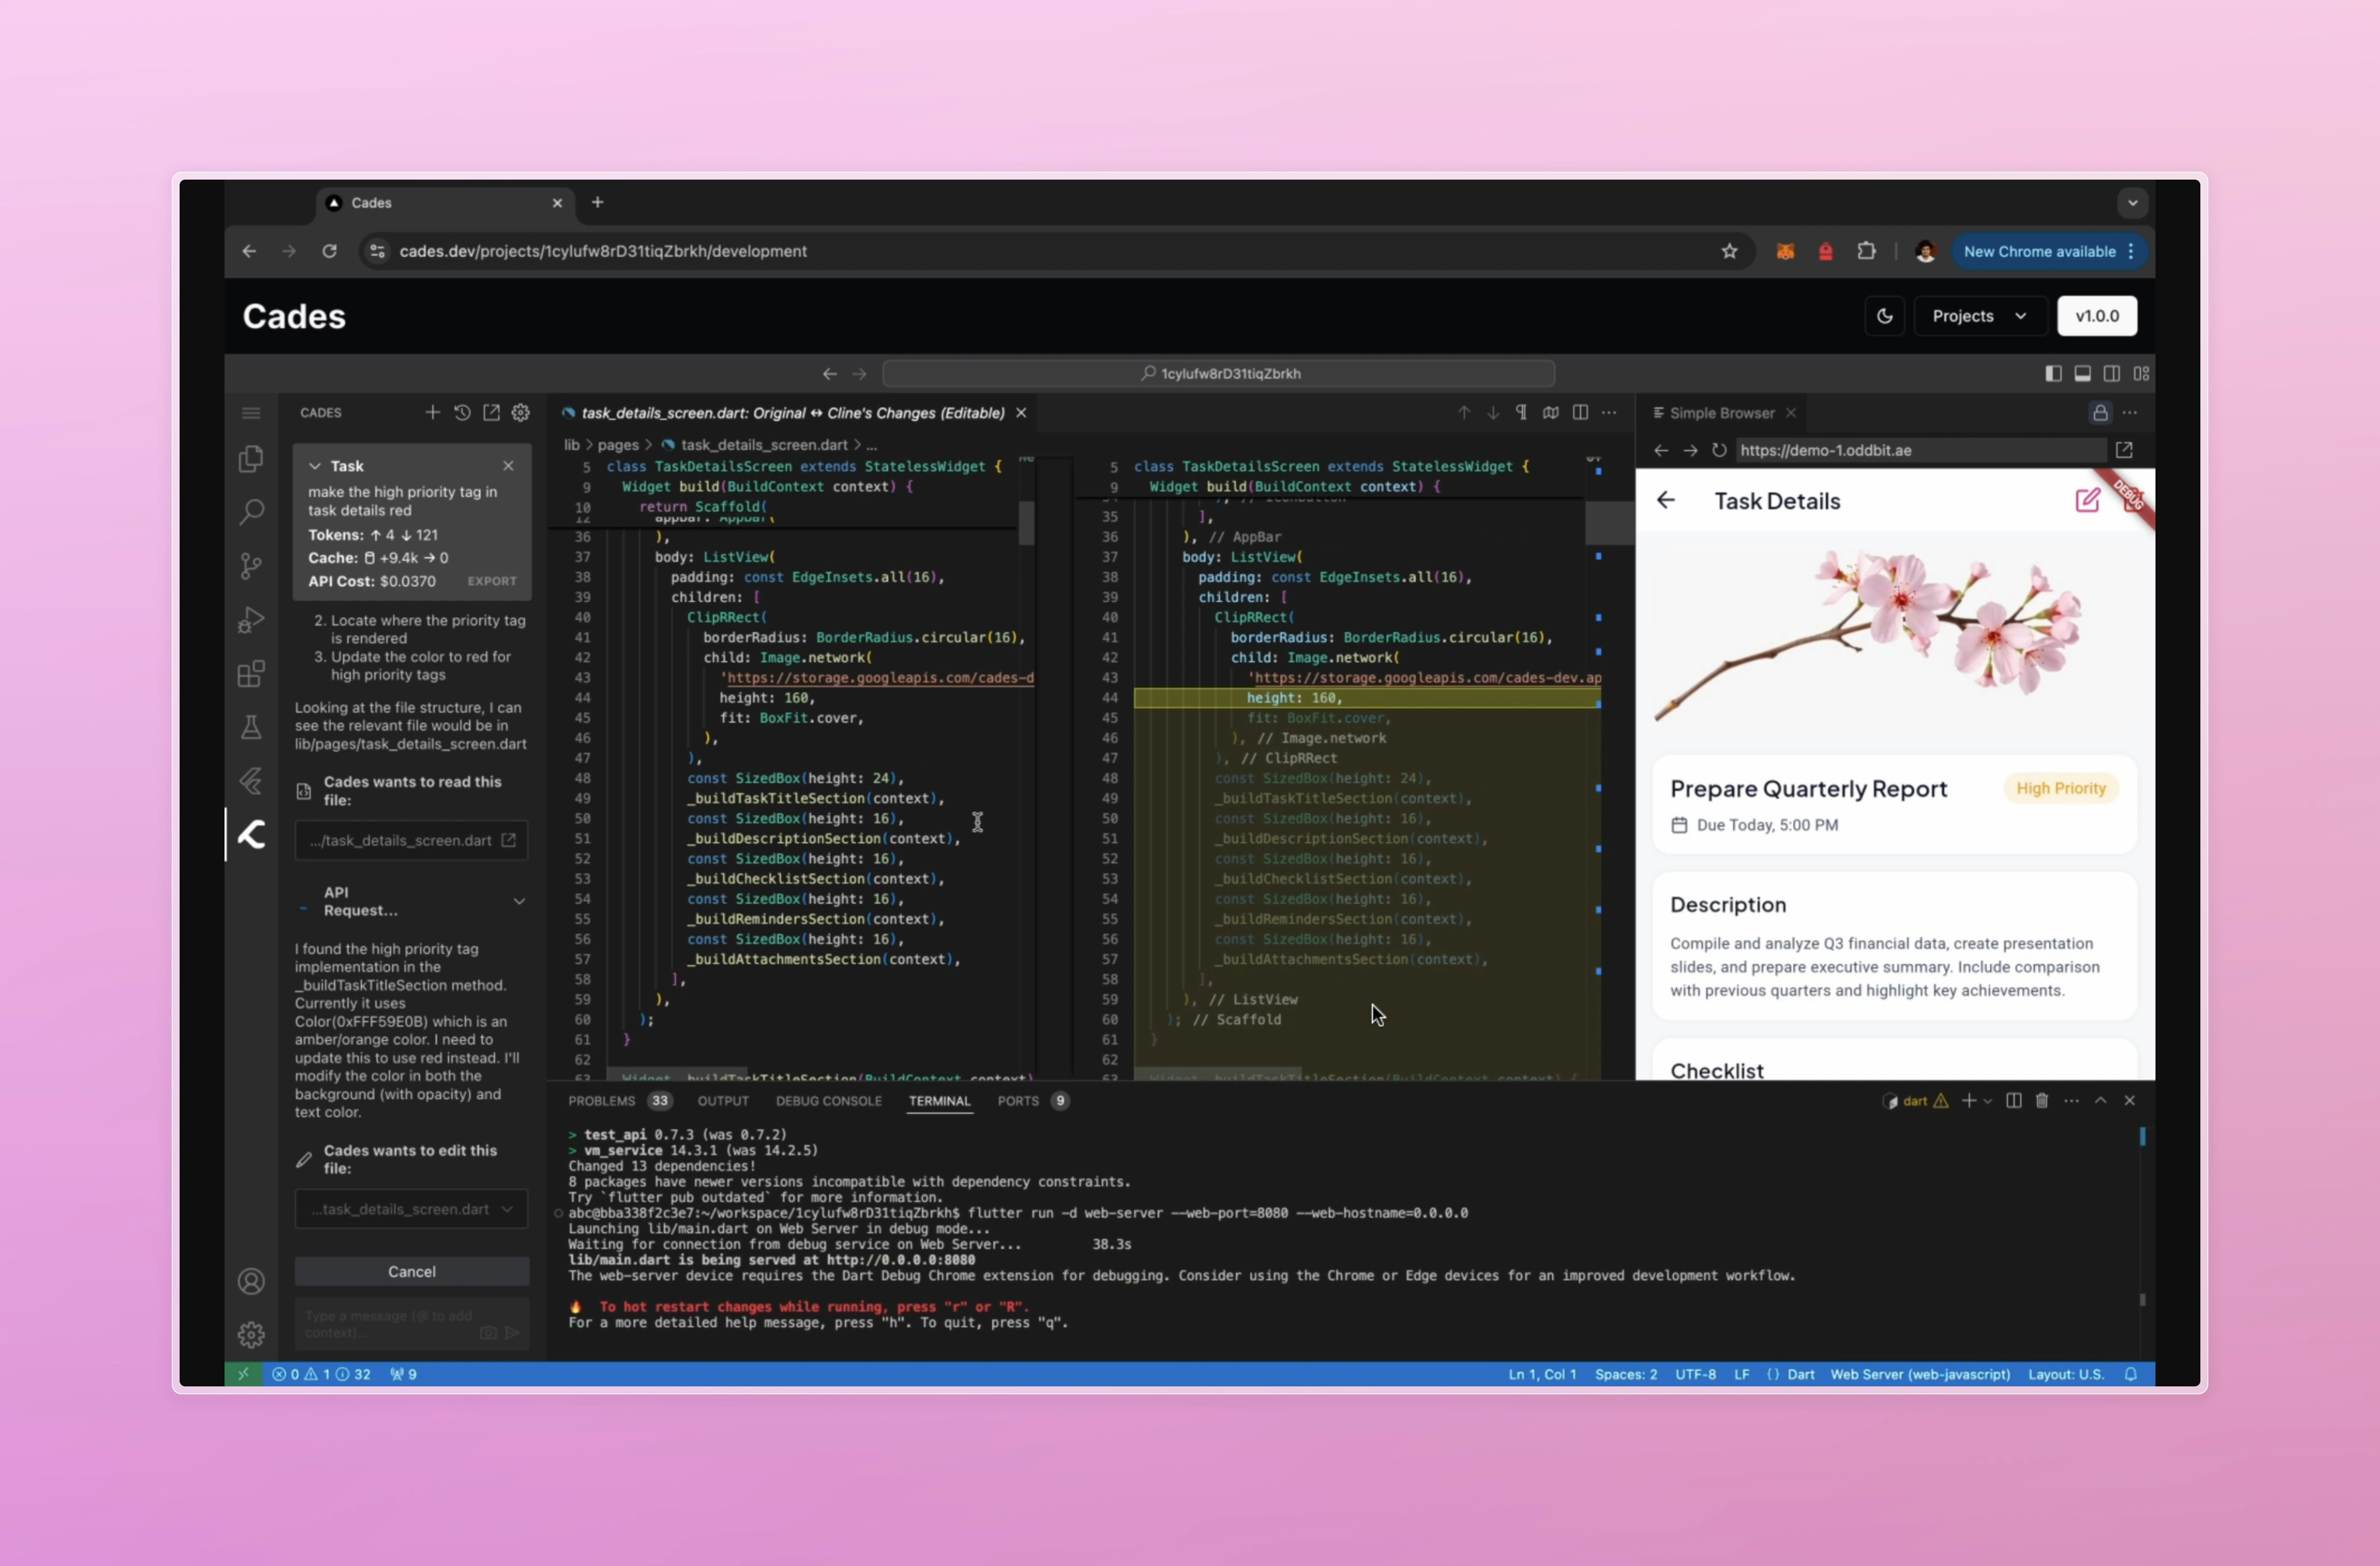
Task: Open notifications bell in the status bar
Action: pyautogui.click(x=2131, y=1374)
